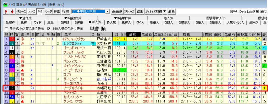Image resolution: width=268 pixels, height=104 pixels.
Task: Open the ▼3連単作成 dropdown menu
Action: coord(123,18)
